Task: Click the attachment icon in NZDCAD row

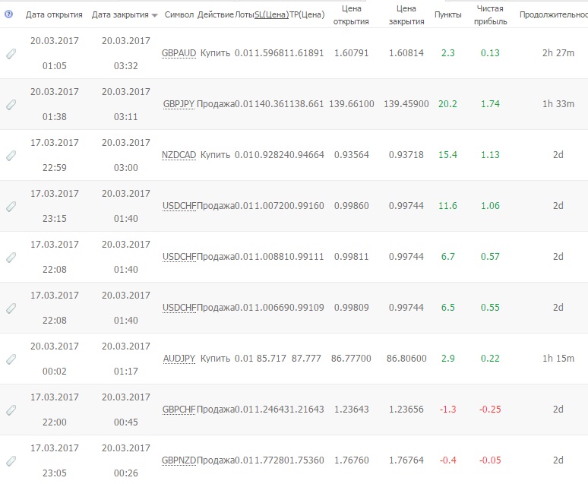Action: click(x=11, y=155)
